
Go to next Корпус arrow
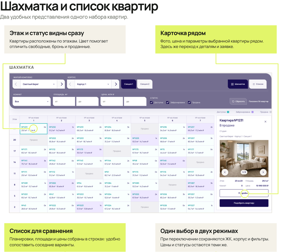[116, 84]
